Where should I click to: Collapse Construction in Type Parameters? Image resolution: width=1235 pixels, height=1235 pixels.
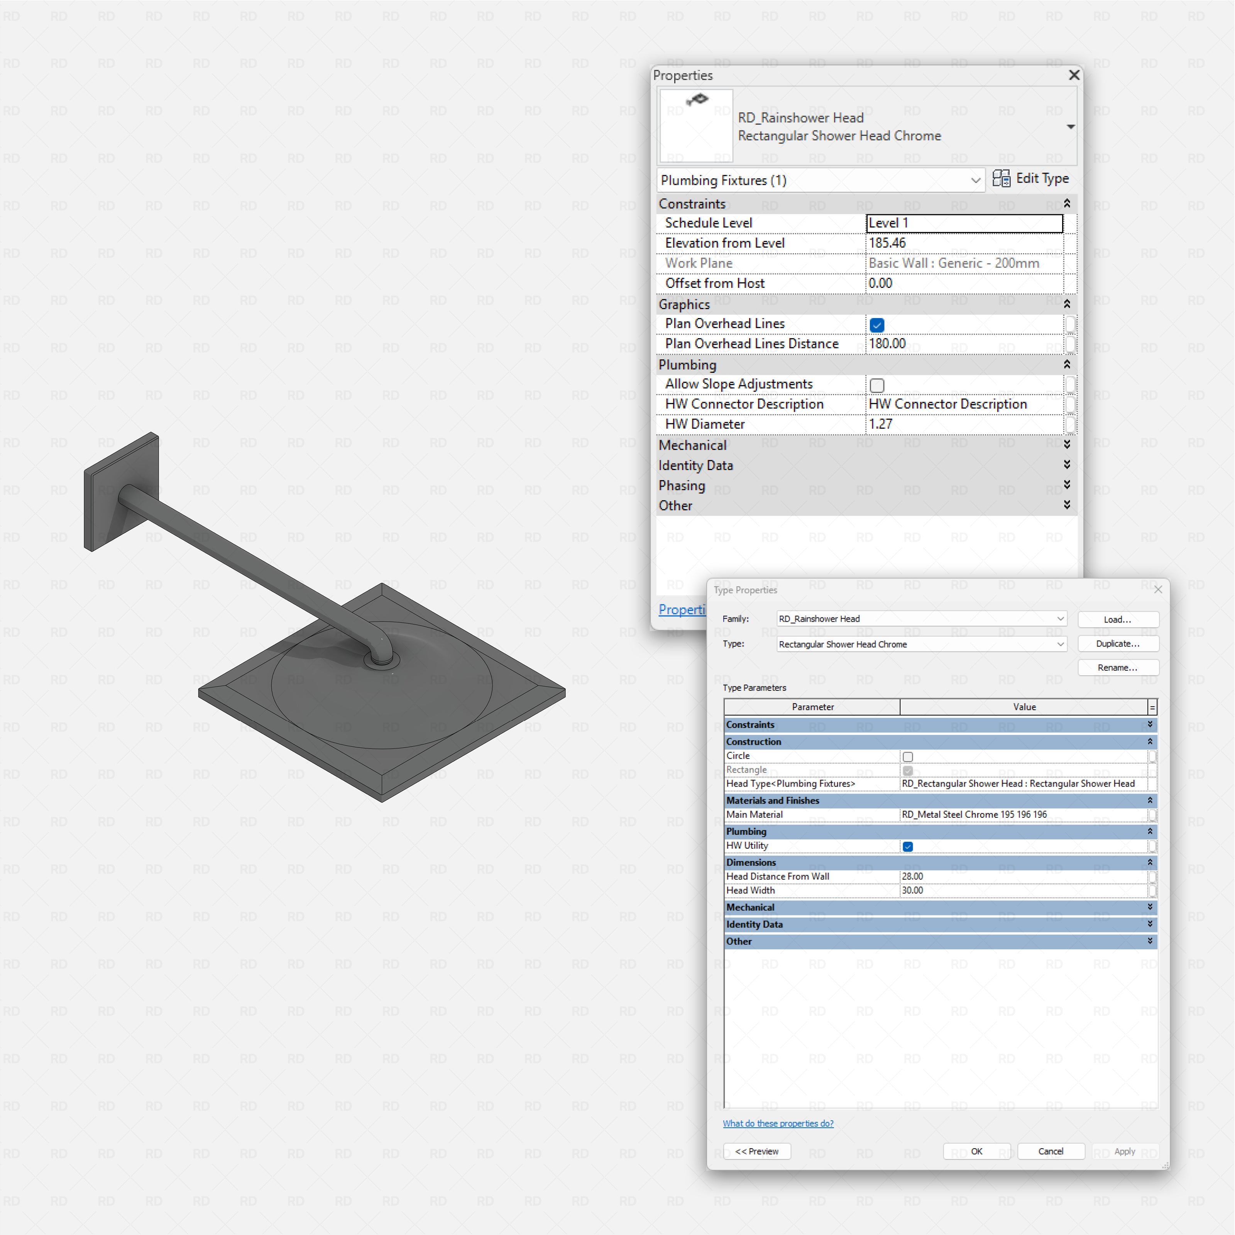[1150, 741]
